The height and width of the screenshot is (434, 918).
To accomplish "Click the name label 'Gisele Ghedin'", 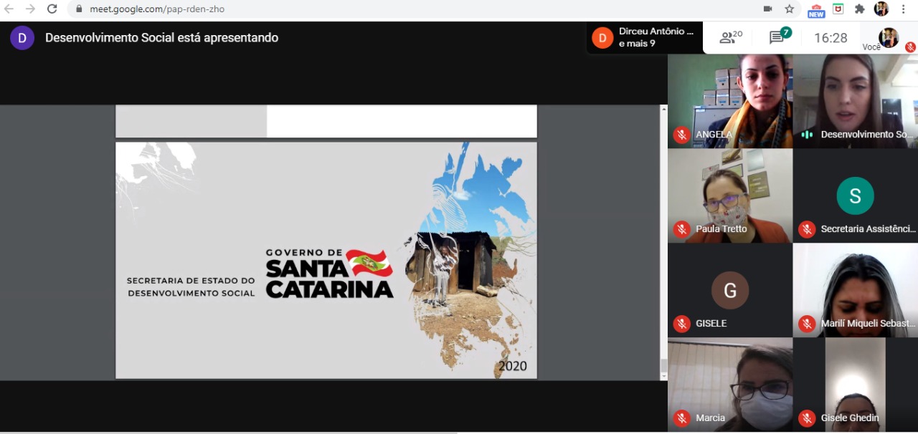I will pyautogui.click(x=850, y=418).
